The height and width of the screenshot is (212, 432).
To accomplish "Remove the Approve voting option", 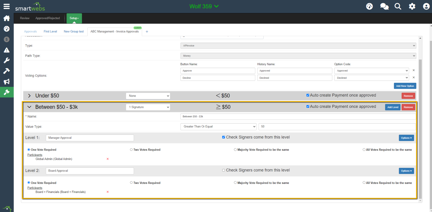I will click(414, 70).
